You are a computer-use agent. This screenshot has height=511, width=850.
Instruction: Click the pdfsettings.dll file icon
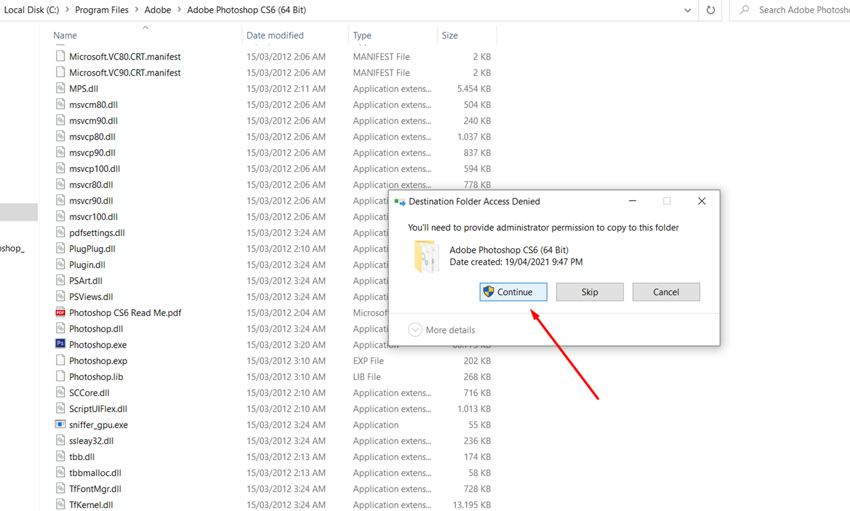(60, 232)
